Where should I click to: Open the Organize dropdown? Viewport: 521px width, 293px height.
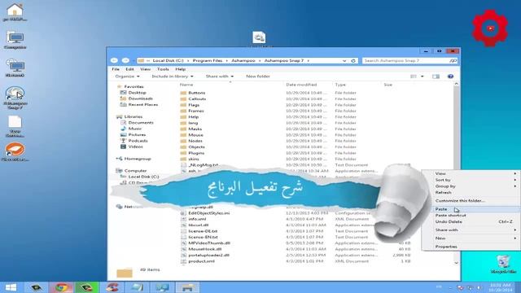[x=127, y=77]
